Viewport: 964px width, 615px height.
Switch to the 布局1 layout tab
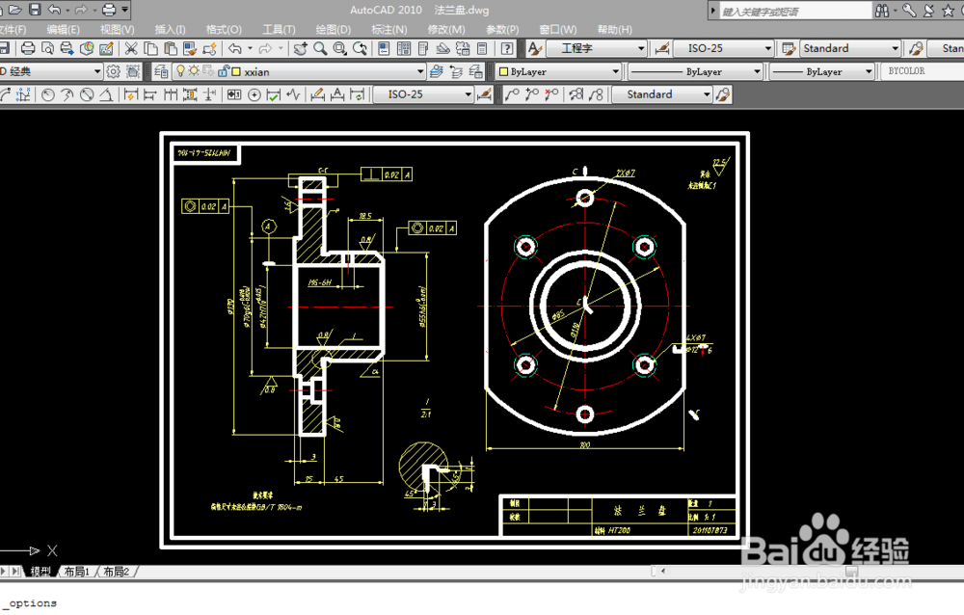[x=77, y=572]
